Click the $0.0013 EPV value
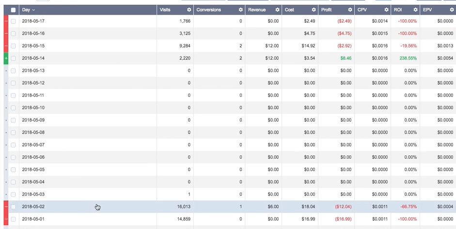Image resolution: width=456 pixels, height=229 pixels. pos(445,46)
